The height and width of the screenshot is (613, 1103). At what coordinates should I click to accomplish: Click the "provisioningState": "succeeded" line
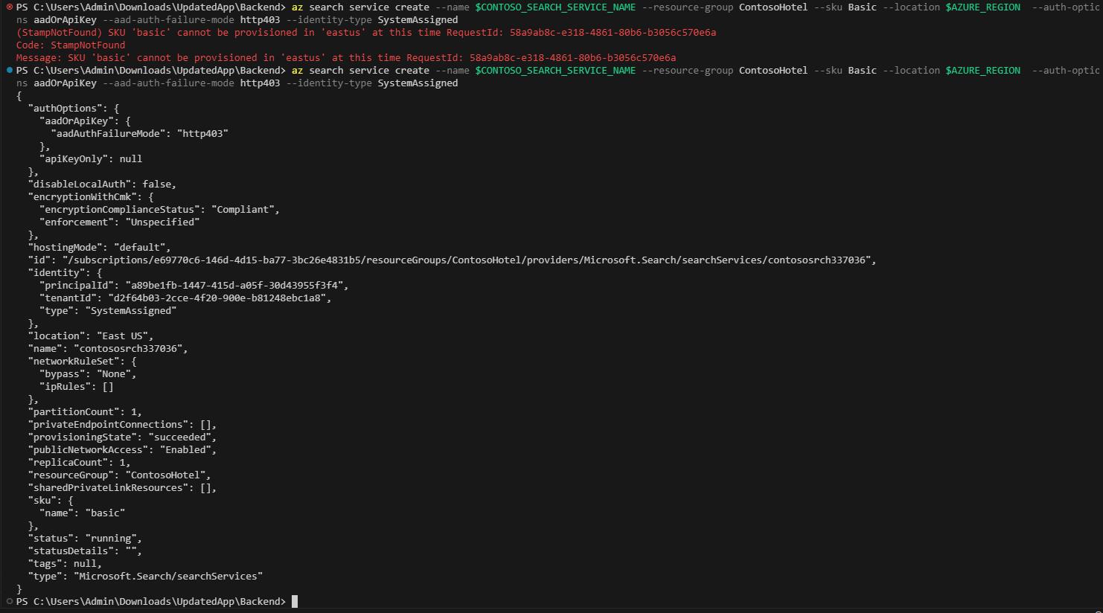[x=123, y=437]
